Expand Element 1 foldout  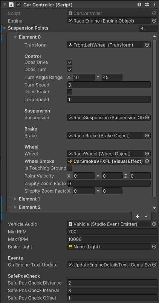(x=15, y=199)
